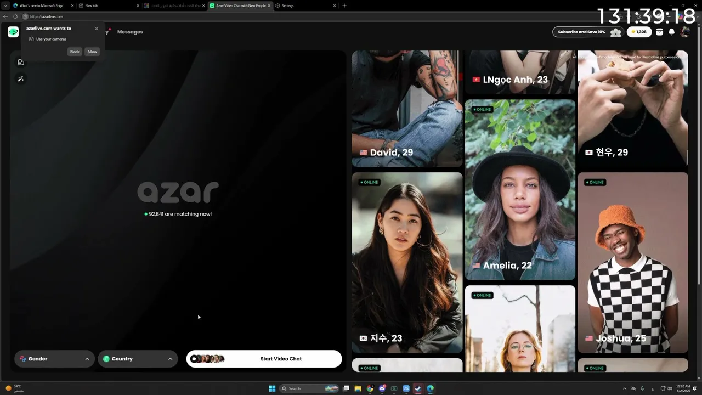
Task: Show hidden system tray icons
Action: click(625, 388)
